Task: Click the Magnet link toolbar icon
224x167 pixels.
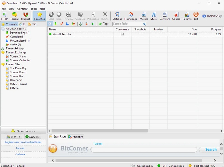Action: coord(25,16)
